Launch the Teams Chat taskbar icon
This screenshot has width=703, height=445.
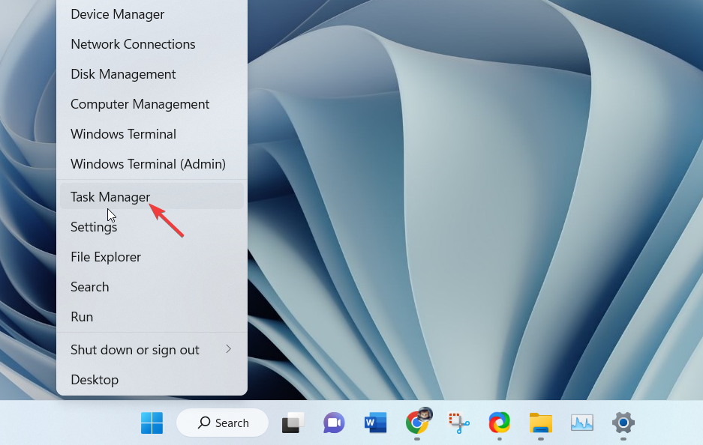pos(334,423)
